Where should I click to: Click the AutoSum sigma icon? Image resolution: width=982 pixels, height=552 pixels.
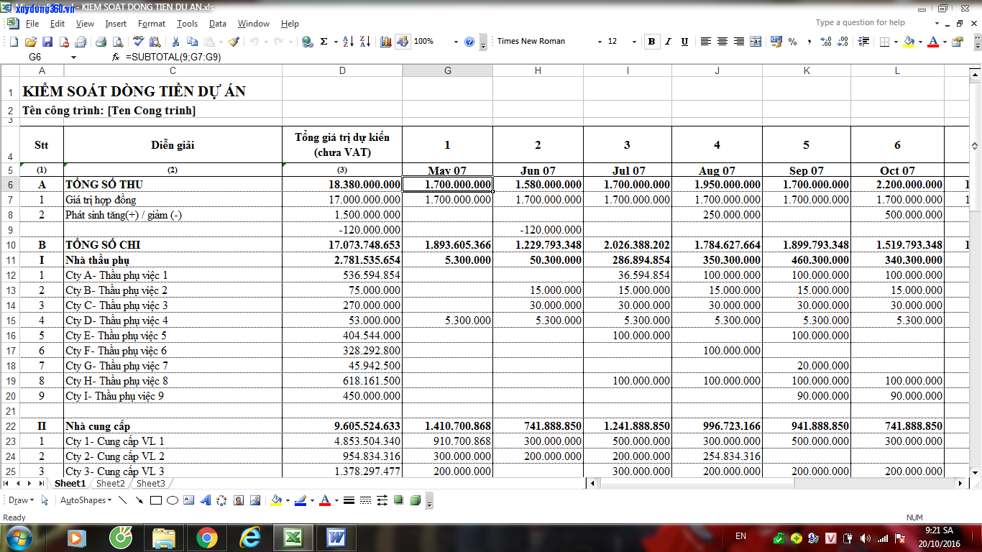coord(324,42)
